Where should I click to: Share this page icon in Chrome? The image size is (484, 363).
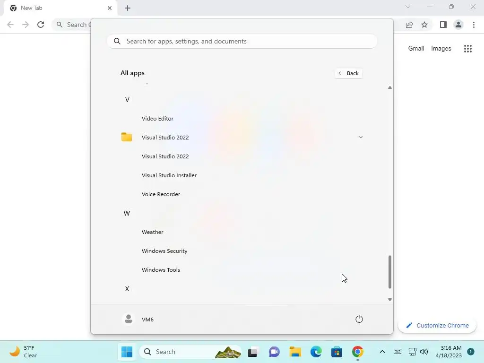(x=409, y=25)
